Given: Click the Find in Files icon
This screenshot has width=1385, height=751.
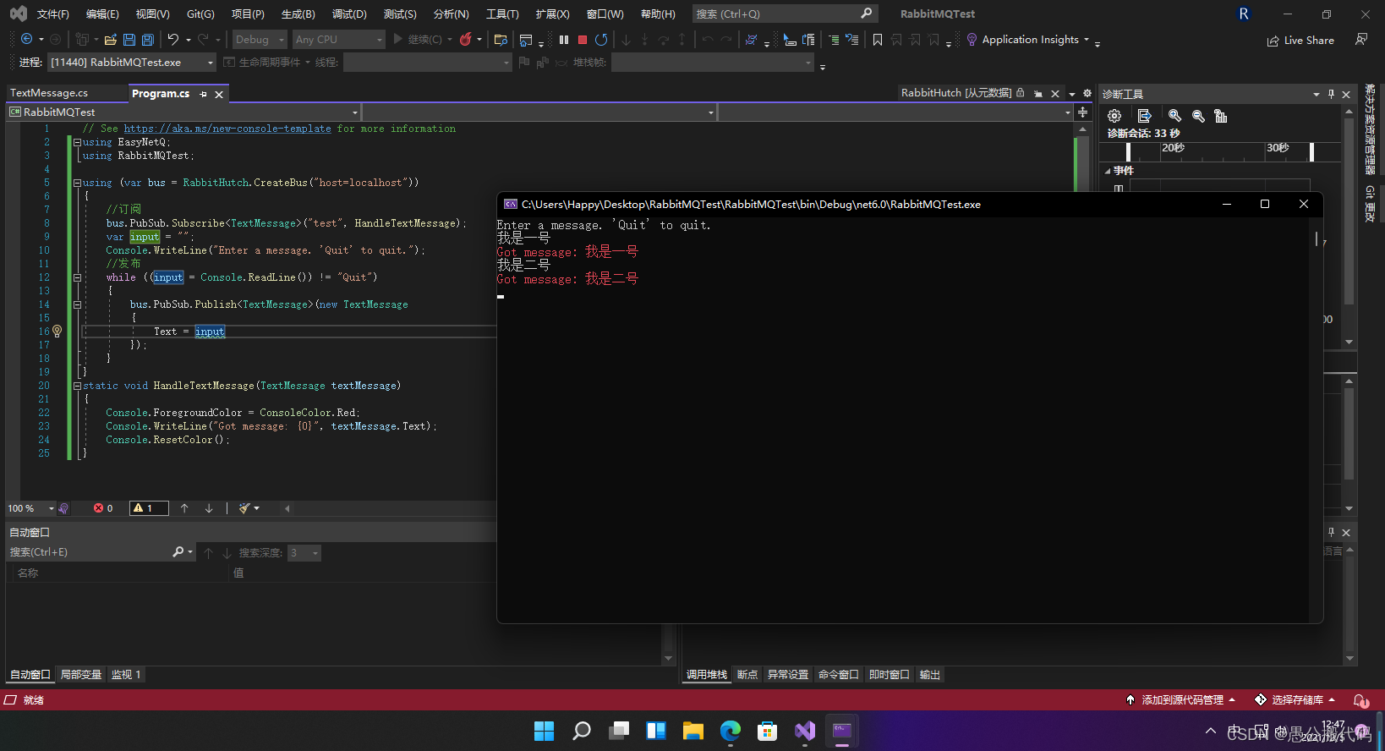Looking at the screenshot, I should coord(501,39).
